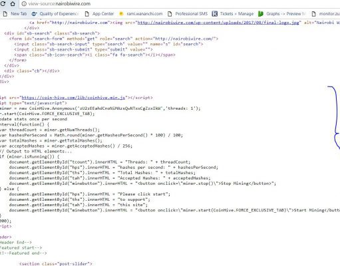The width and height of the screenshot is (340, 266).
Task: Click the site info icon in address bar
Action: click(24, 4)
